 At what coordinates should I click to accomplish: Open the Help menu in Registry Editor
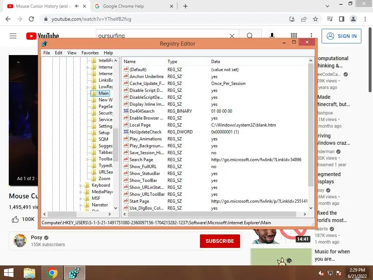108,53
